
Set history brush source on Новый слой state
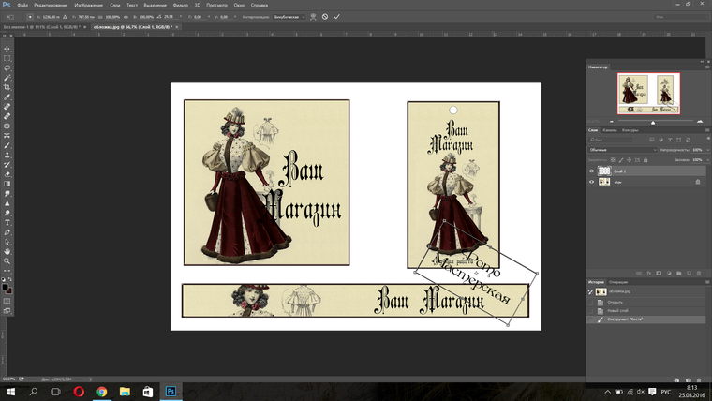point(590,311)
